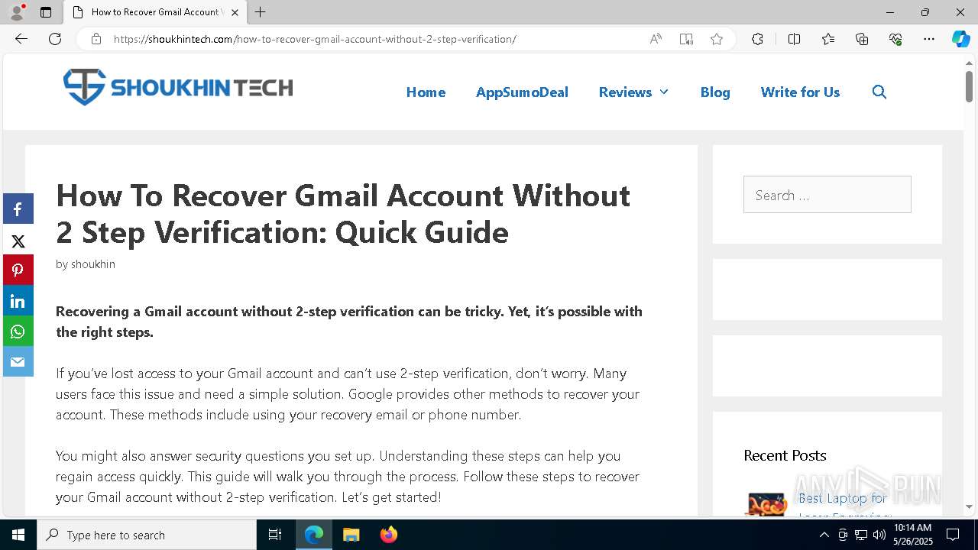Viewport: 978px width, 550px height.
Task: Add this page to favorites
Action: click(717, 39)
